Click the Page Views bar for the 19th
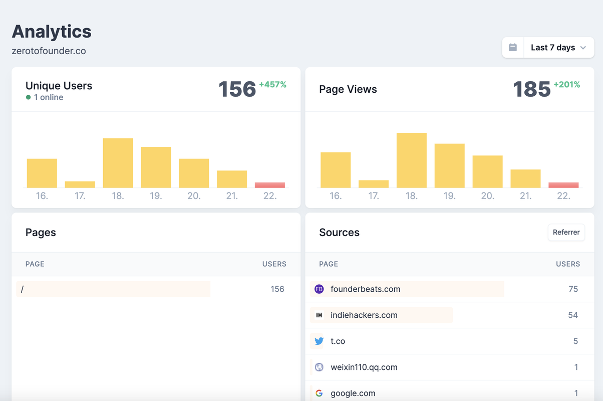The image size is (603, 401). pyautogui.click(x=450, y=166)
